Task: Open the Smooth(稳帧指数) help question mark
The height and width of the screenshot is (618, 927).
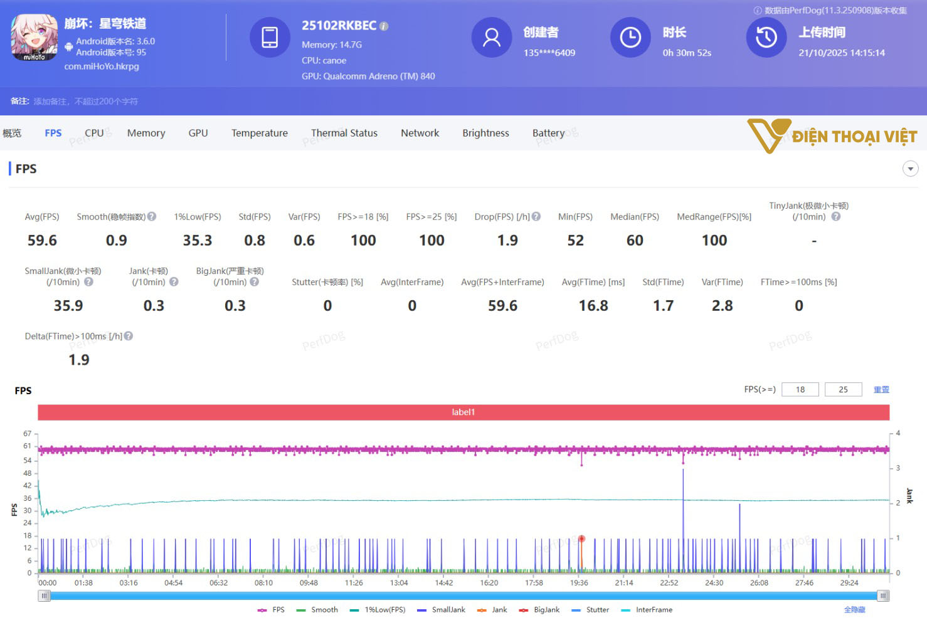Action: tap(152, 216)
